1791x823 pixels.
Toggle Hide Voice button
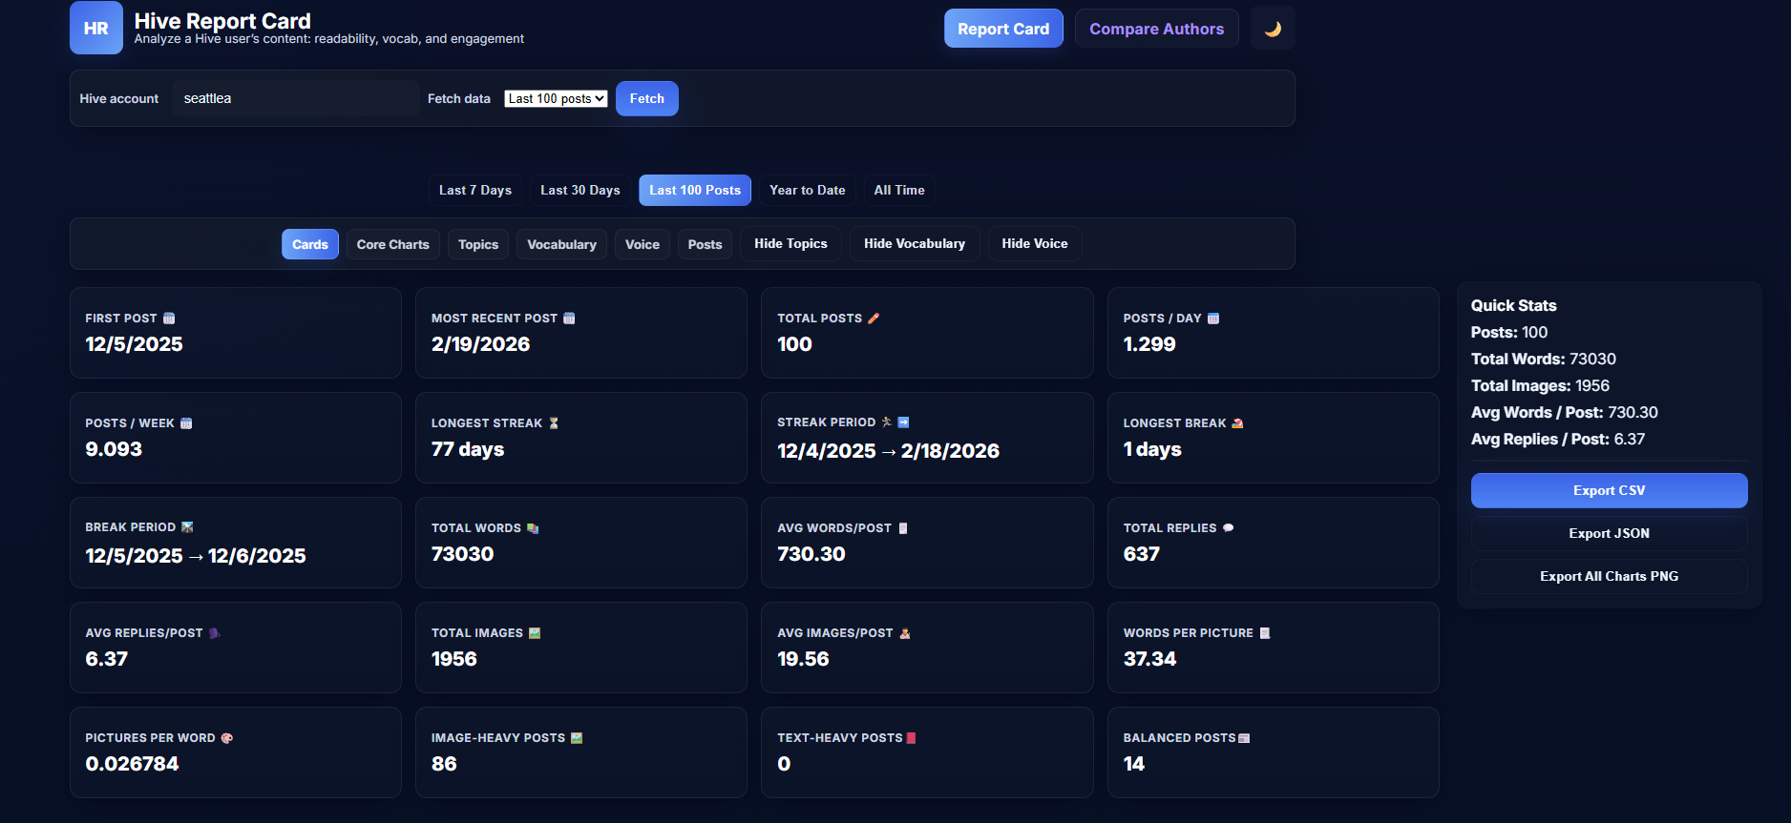click(1034, 244)
